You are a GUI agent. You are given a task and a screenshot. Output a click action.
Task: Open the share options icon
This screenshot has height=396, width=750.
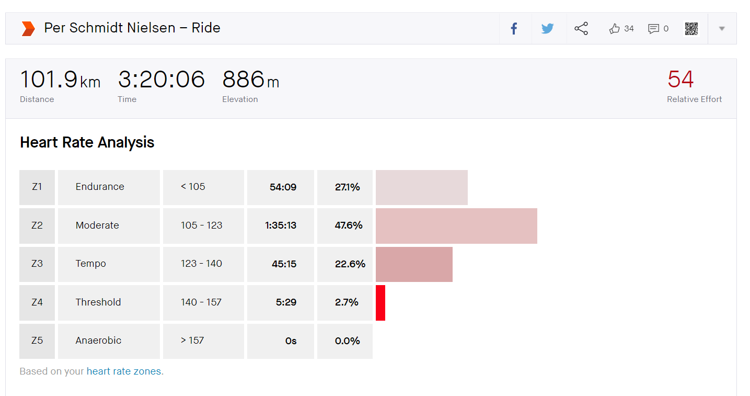click(581, 29)
